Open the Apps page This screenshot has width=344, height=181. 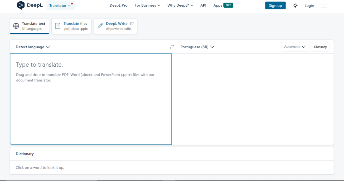pyautogui.click(x=218, y=5)
